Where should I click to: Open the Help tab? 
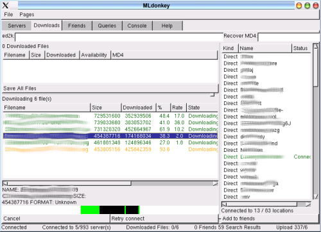[x=167, y=26]
